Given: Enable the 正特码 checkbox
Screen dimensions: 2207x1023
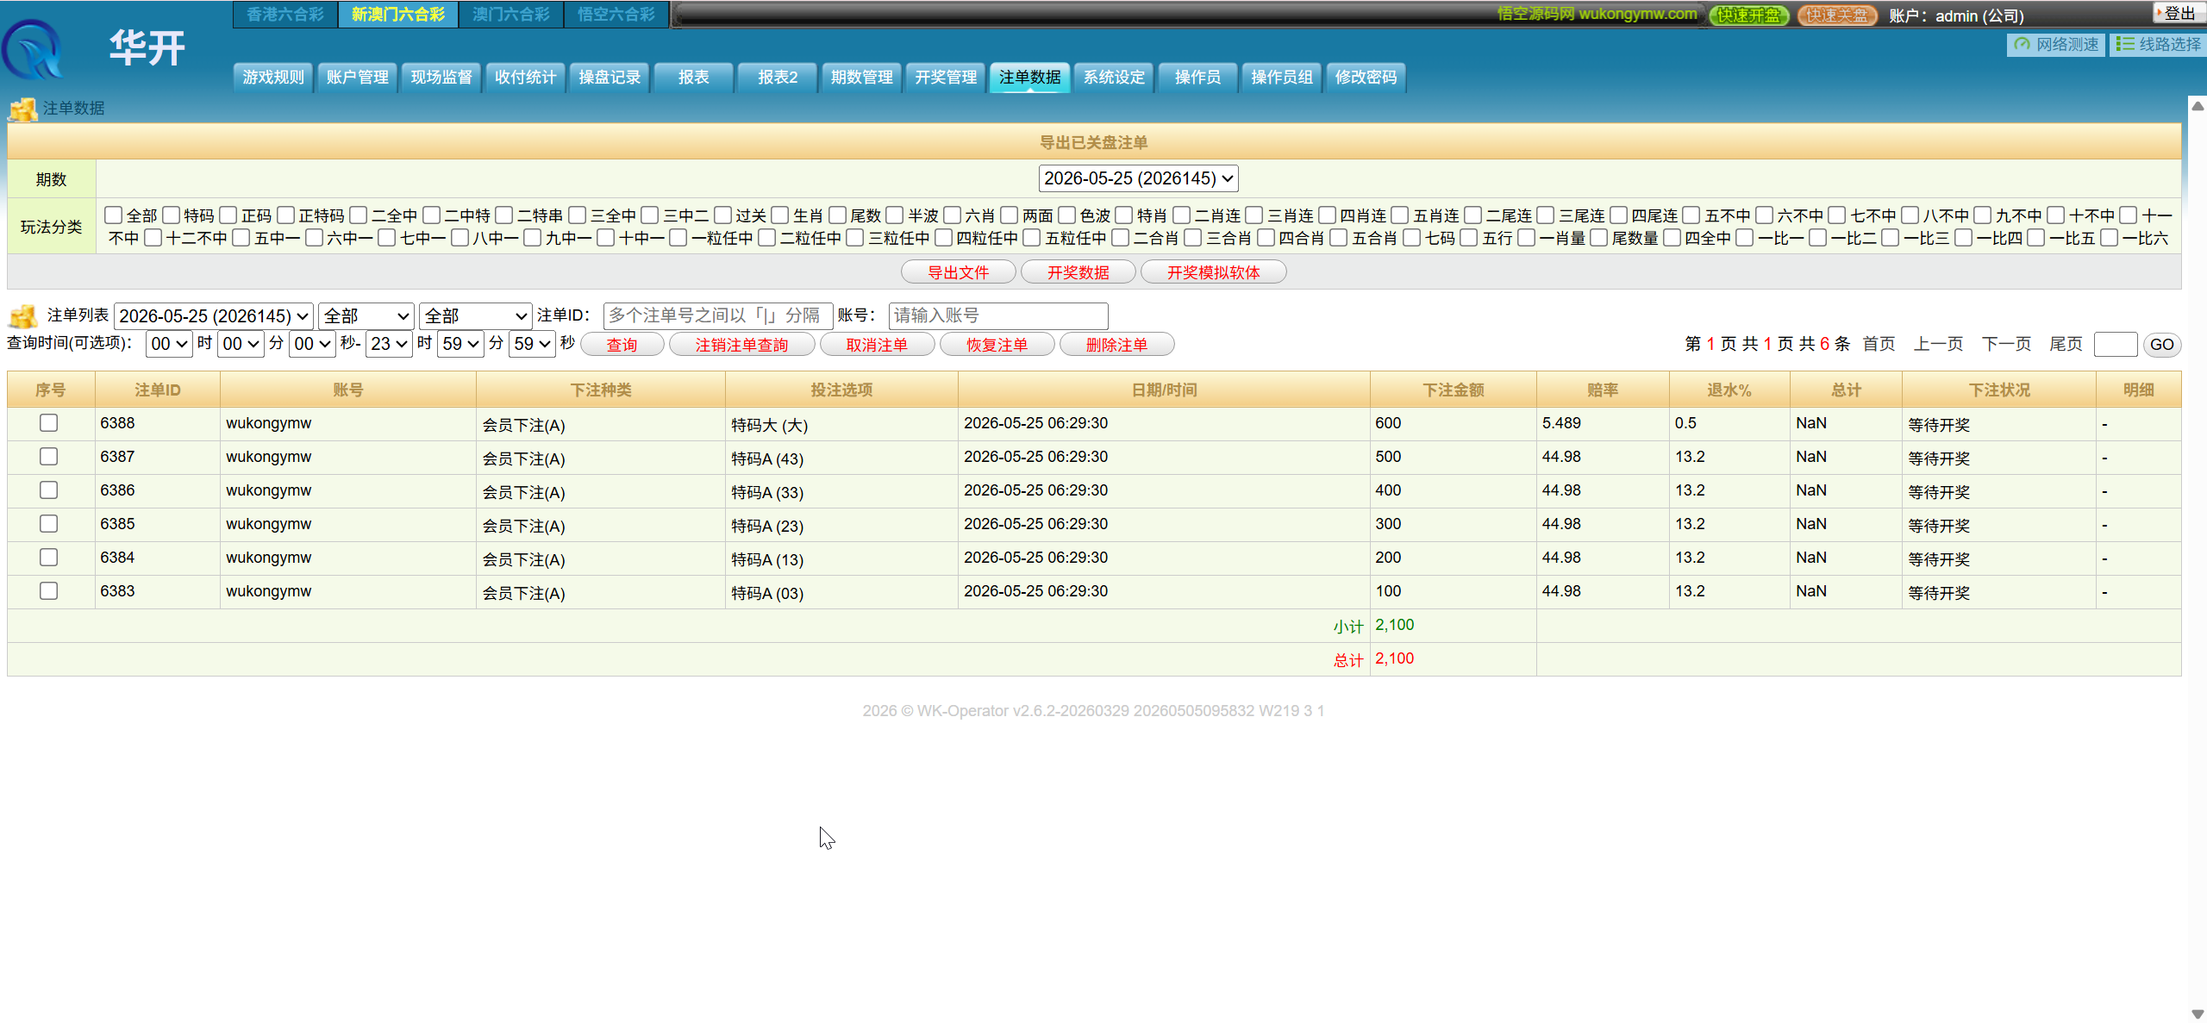Looking at the screenshot, I should pyautogui.click(x=285, y=215).
